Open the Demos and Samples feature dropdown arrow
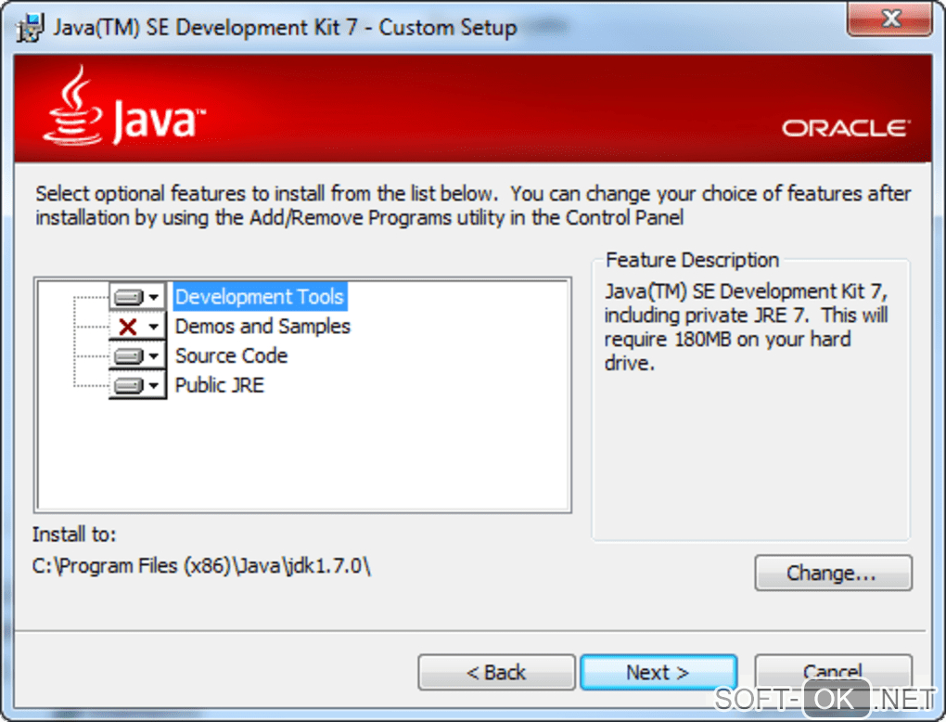This screenshot has height=722, width=946. [154, 327]
